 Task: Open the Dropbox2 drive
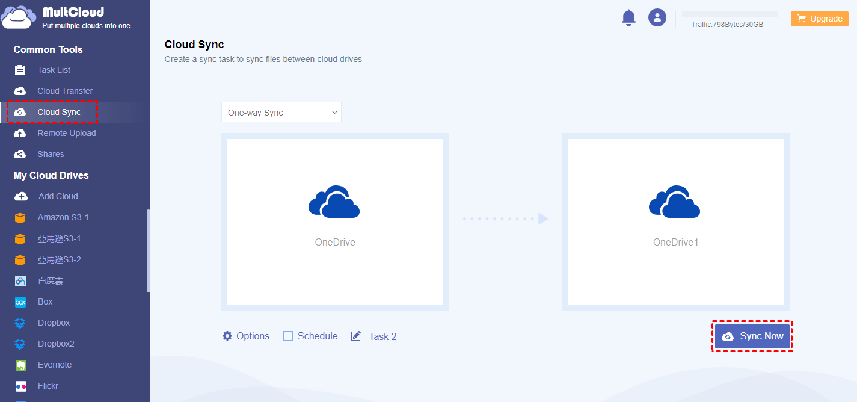tap(56, 344)
